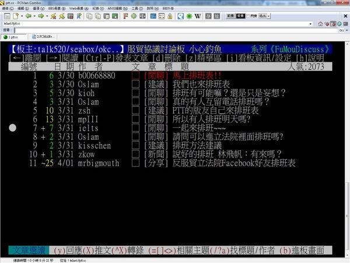This screenshot has width=350, height=263.
Task: Open settings with the green gear icon
Action: coord(134,16)
